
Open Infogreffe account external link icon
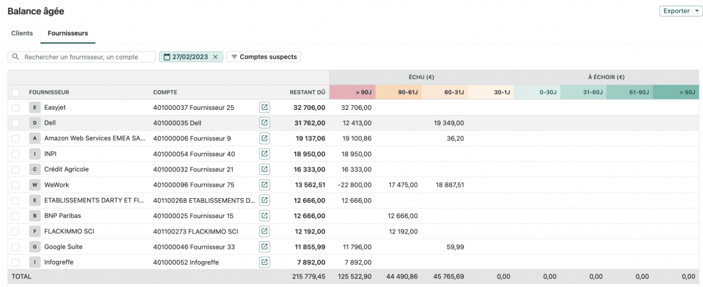click(264, 262)
